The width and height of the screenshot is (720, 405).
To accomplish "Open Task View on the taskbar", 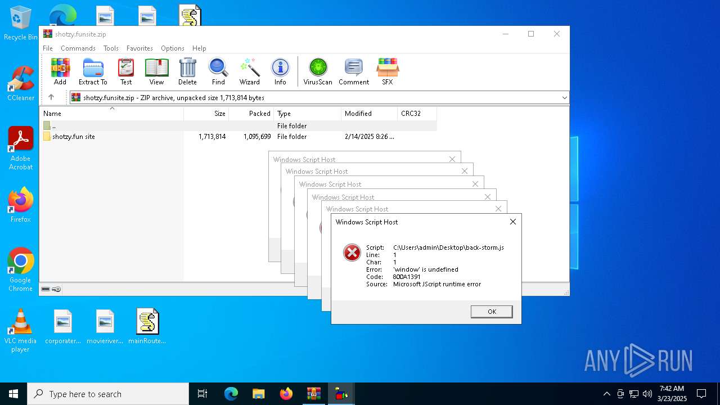I will click(202, 394).
